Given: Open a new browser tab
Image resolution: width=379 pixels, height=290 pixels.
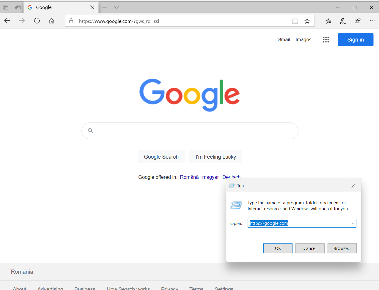Looking at the screenshot, I should coord(104,7).
